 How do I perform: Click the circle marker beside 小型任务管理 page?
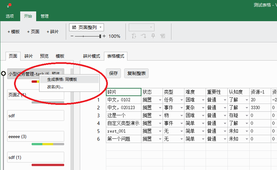[x=4, y=74]
